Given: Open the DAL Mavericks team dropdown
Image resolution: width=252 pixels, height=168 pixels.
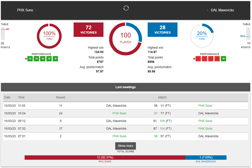Looking at the screenshot, I should (x=220, y=10).
